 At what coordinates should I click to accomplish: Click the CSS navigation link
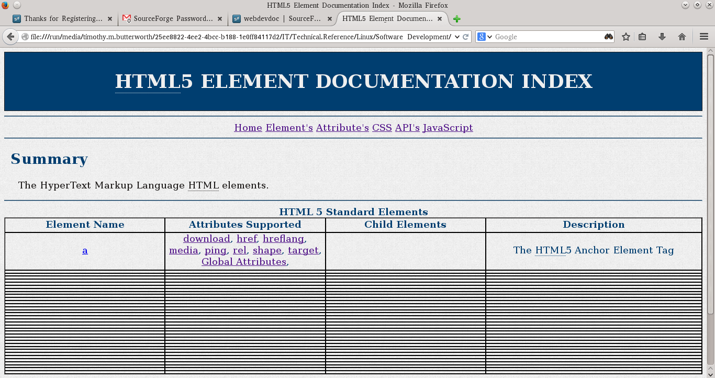382,127
